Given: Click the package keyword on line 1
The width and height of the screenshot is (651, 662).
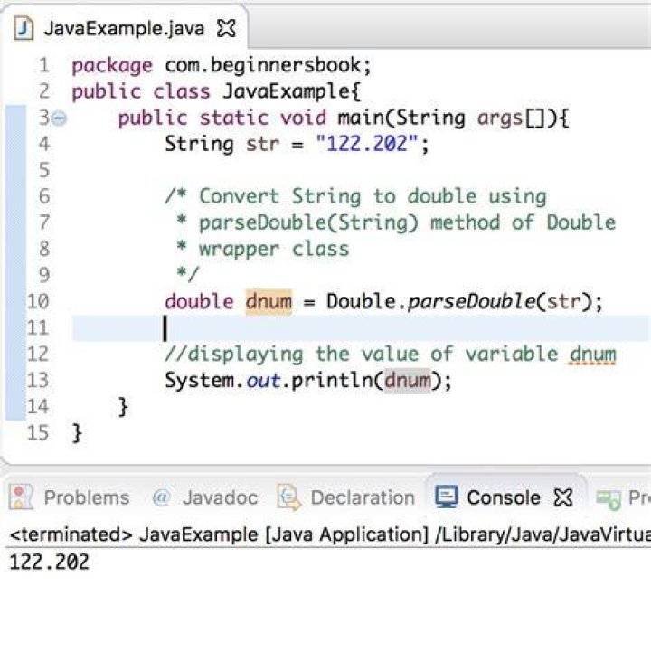Looking at the screenshot, I should pos(112,66).
